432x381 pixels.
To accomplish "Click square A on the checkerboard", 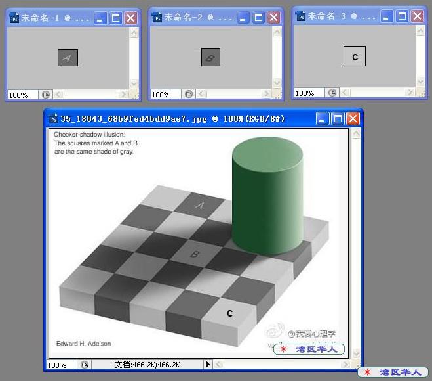I will [200, 206].
